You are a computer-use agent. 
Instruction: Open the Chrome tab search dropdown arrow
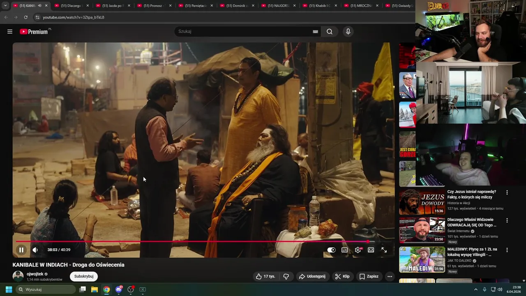(x=5, y=6)
